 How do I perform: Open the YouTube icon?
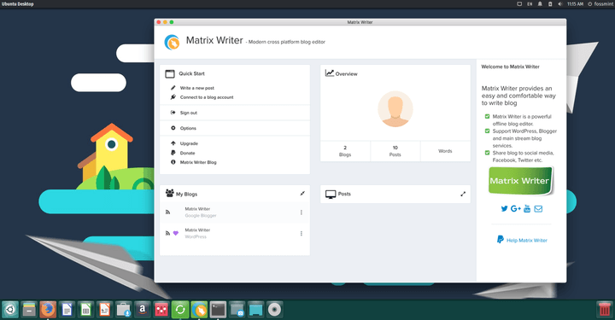pyautogui.click(x=527, y=208)
